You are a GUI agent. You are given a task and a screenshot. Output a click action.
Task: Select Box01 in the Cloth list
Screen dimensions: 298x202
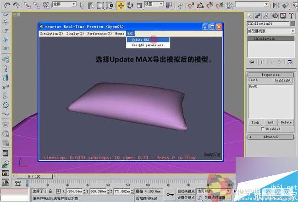point(254,86)
